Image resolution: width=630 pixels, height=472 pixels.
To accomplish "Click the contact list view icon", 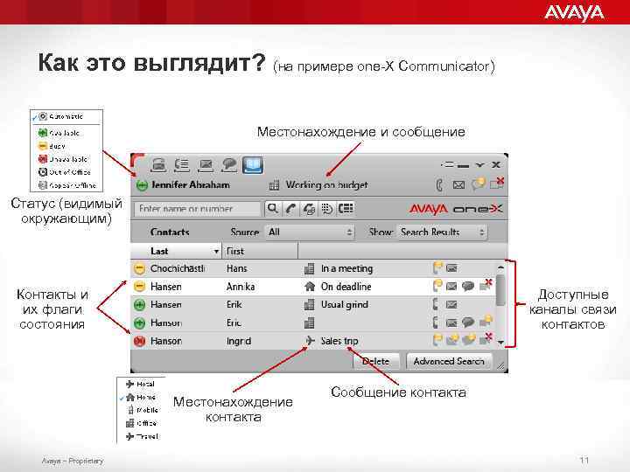I will (346, 209).
